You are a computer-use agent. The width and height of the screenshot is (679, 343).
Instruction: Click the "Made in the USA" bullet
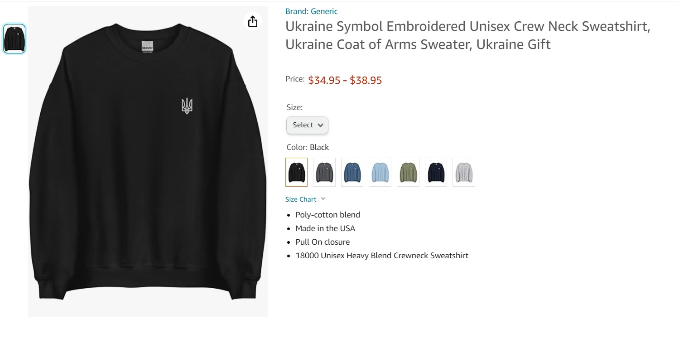pyautogui.click(x=325, y=228)
